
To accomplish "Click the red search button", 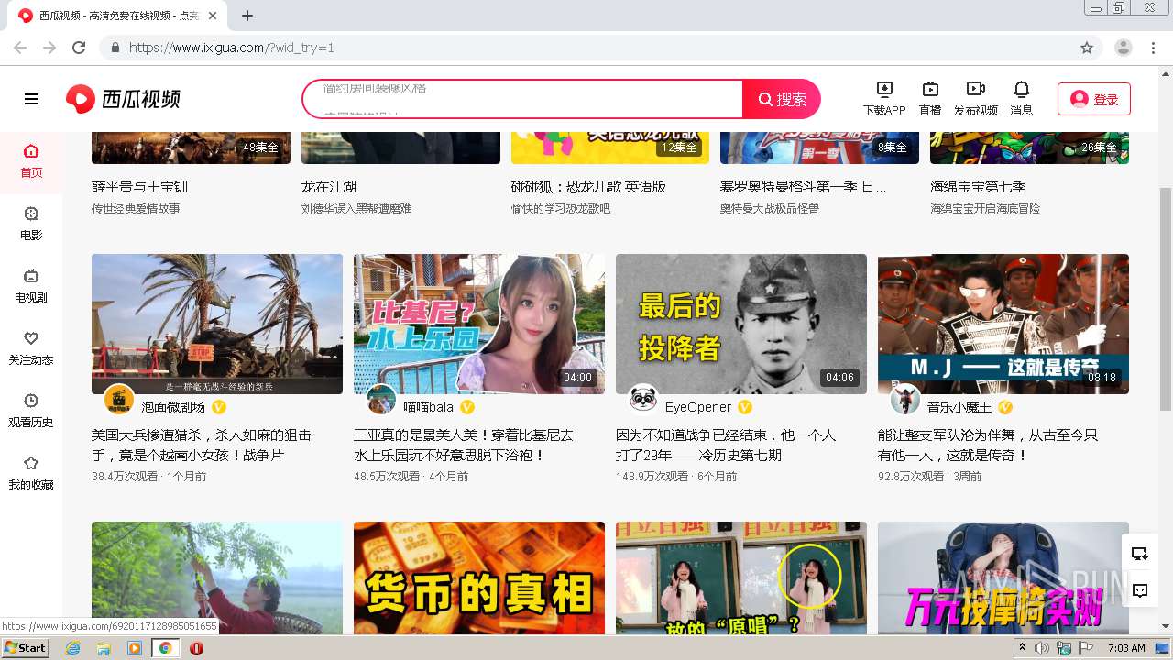I will click(782, 99).
